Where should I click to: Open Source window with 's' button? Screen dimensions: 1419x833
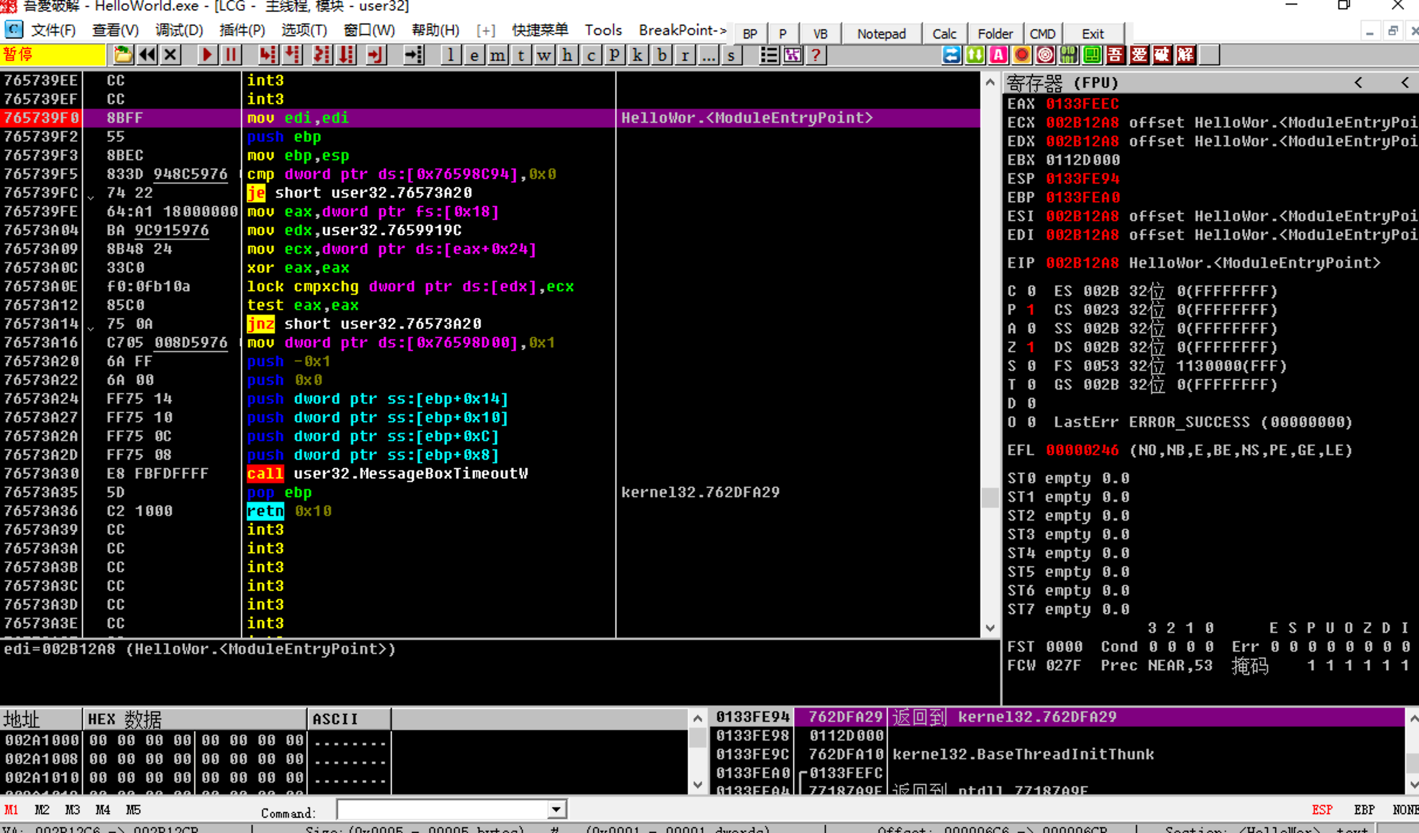click(x=731, y=56)
